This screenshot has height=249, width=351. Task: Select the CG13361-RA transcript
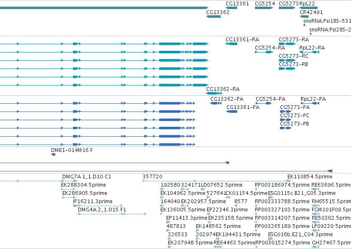click(x=231, y=44)
